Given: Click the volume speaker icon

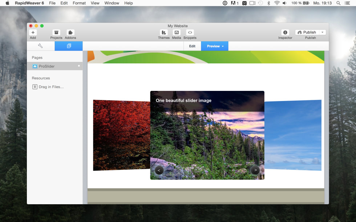Looking at the screenshot, I should coord(284,3).
